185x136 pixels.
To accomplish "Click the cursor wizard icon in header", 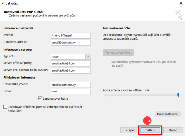I will click(x=179, y=14).
